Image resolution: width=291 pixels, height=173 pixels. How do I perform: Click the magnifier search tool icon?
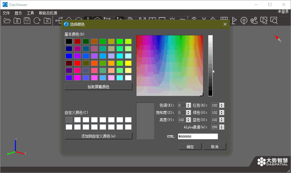(274, 21)
